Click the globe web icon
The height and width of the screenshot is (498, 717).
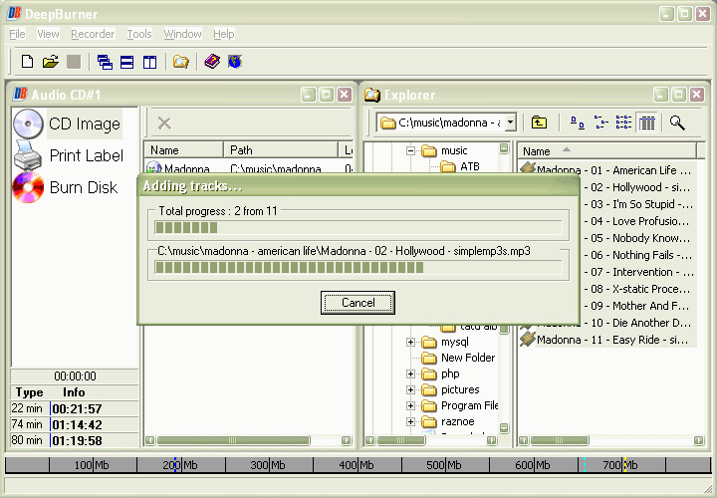point(235,62)
